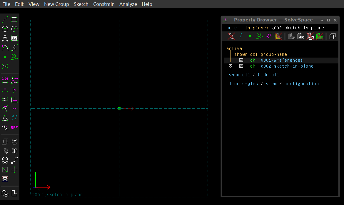The height and width of the screenshot is (205, 344).
Task: Open the Constrain menu
Action: (104, 4)
